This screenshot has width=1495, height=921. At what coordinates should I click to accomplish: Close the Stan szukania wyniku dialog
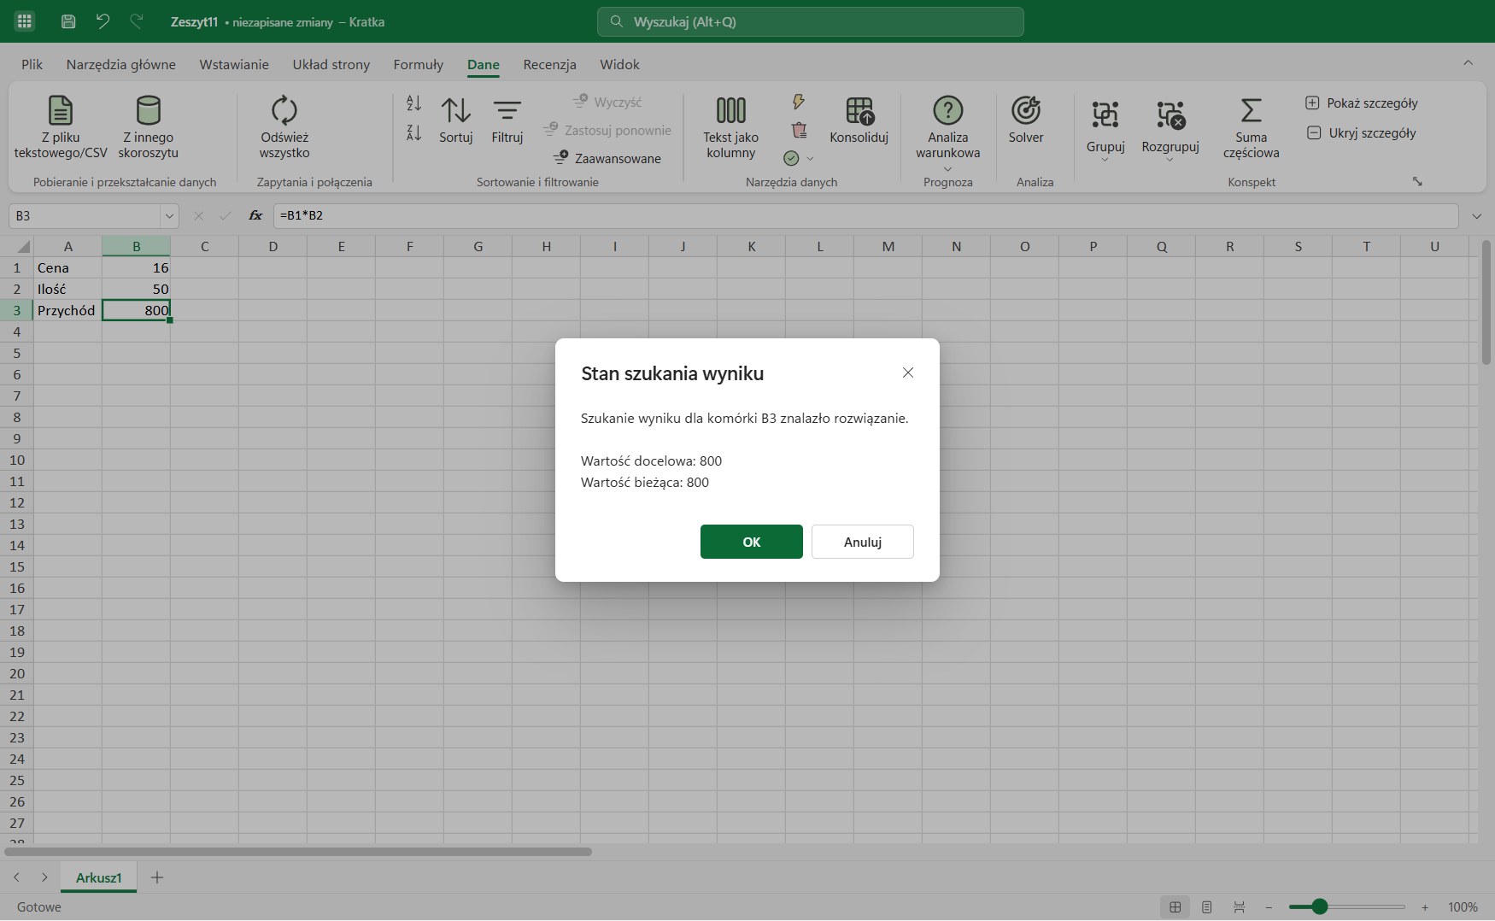point(908,373)
